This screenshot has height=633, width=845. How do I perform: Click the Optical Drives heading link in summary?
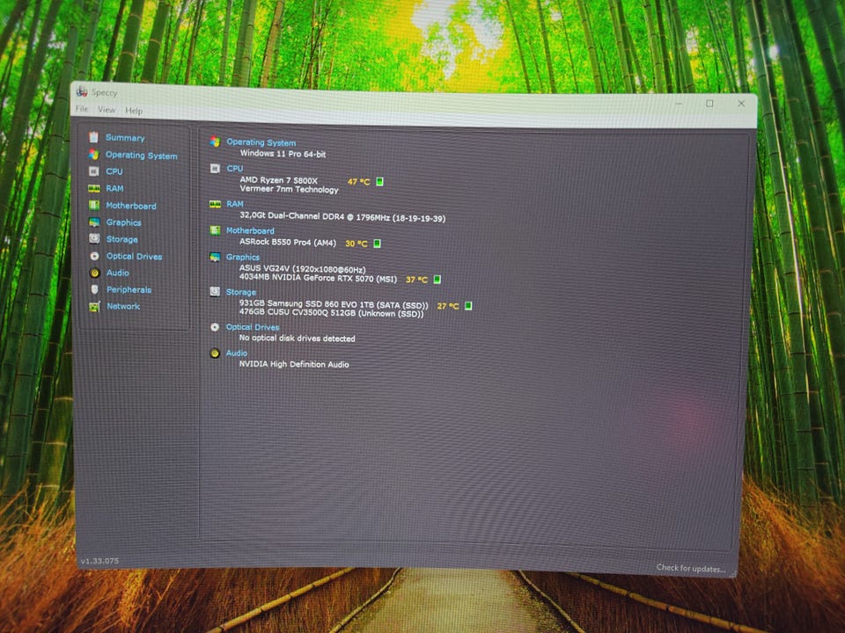[253, 327]
